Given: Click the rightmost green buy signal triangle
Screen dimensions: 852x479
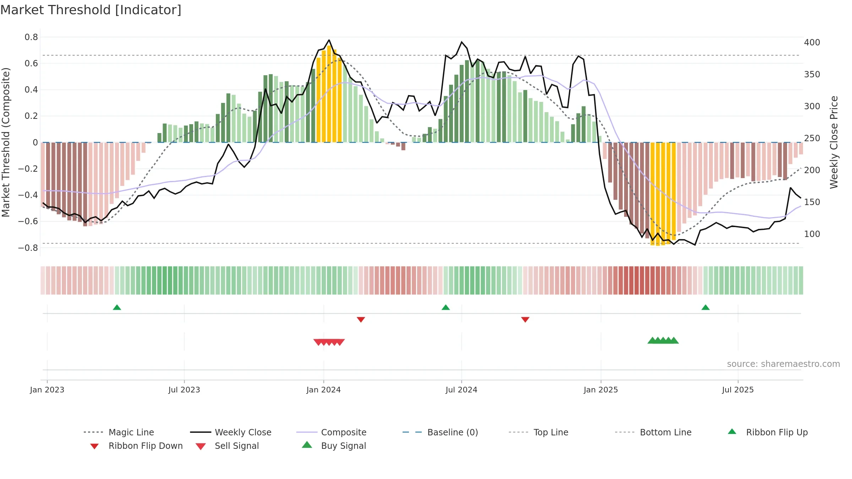Looking at the screenshot, I should point(674,340).
